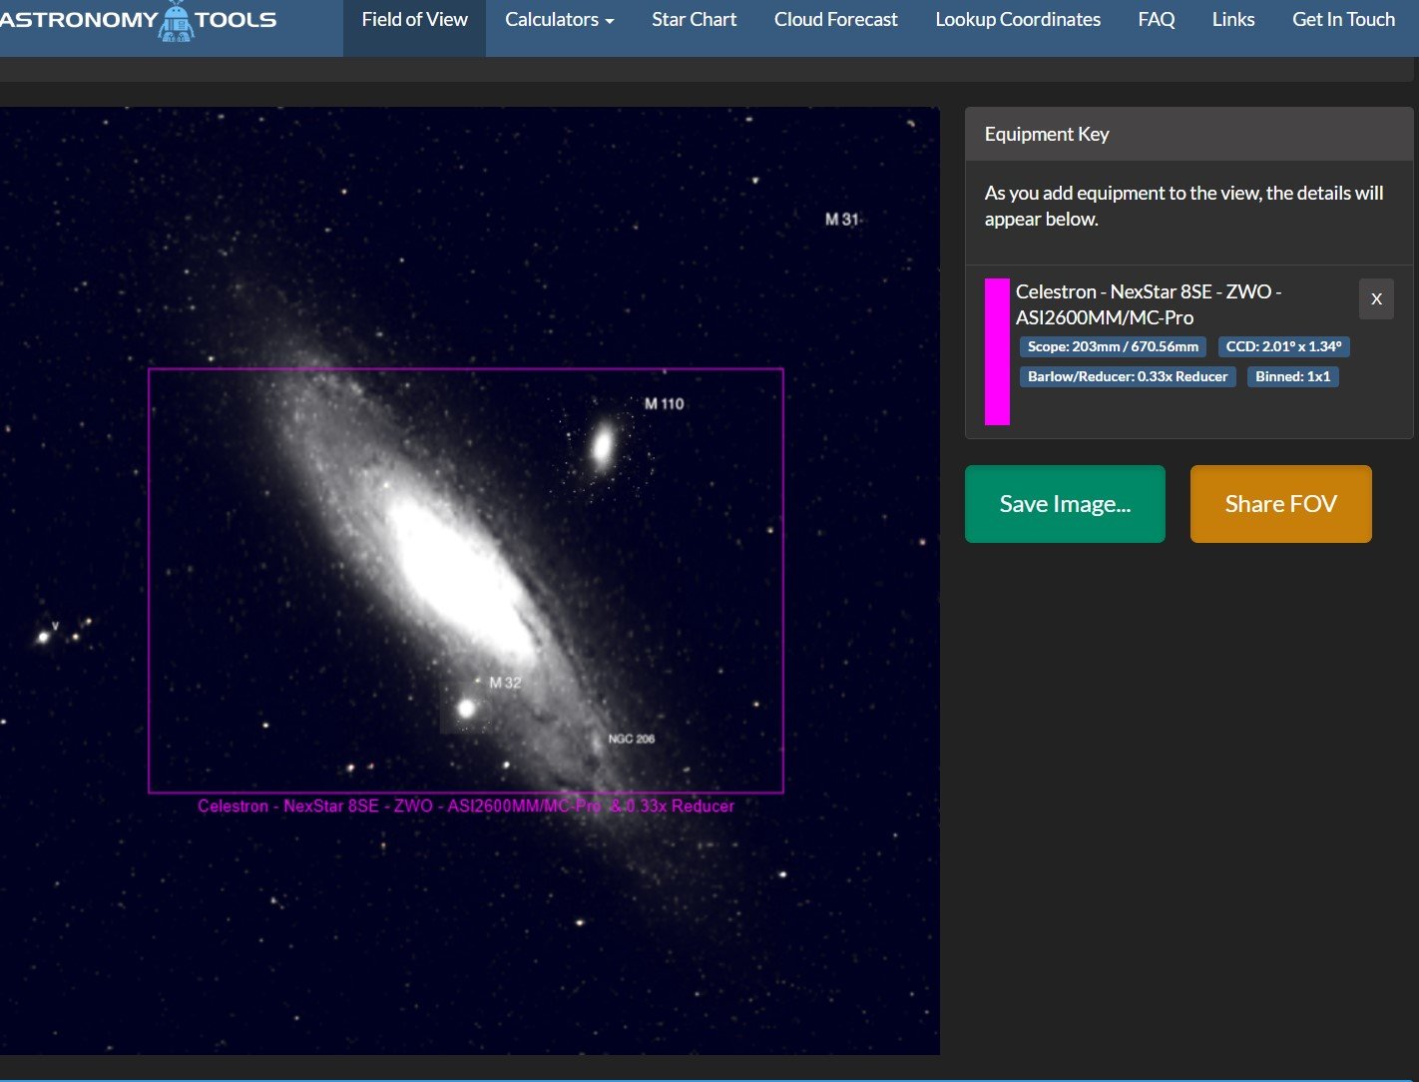Click the M 110 satellite galaxy
The width and height of the screenshot is (1419, 1082).
(x=603, y=445)
